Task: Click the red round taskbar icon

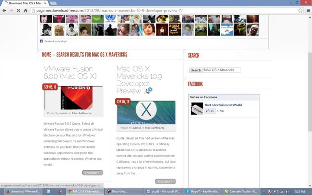Action: pyautogui.click(x=60, y=192)
